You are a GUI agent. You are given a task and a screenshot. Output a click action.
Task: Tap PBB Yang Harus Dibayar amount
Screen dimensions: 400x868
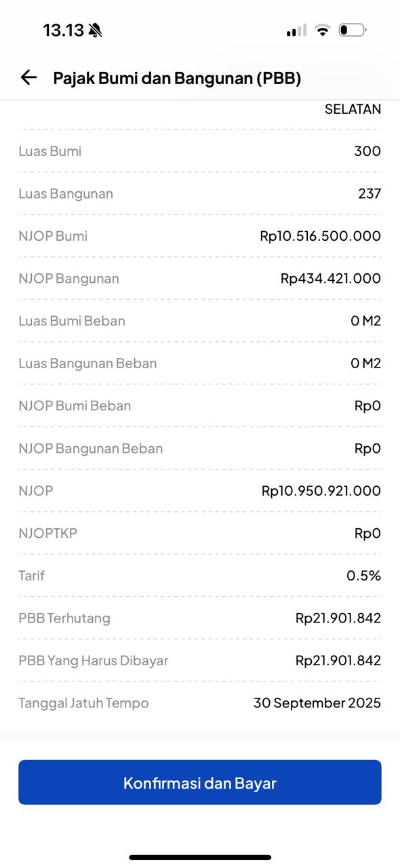338,660
